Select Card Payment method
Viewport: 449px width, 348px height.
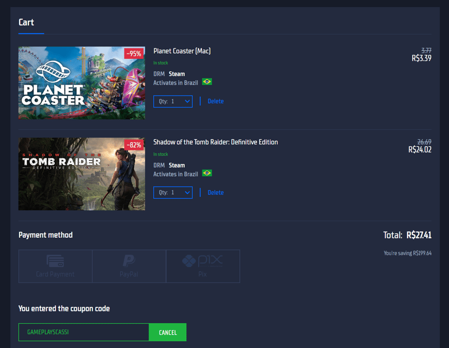click(55, 266)
